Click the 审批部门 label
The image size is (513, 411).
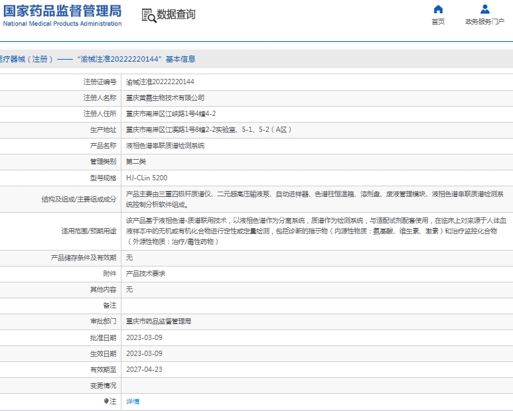[103, 321]
